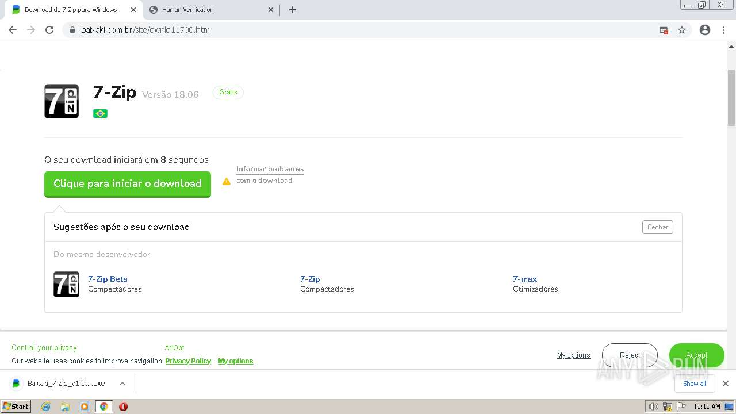Close the downloads bar
This screenshot has width=736, height=414.
pyautogui.click(x=725, y=384)
